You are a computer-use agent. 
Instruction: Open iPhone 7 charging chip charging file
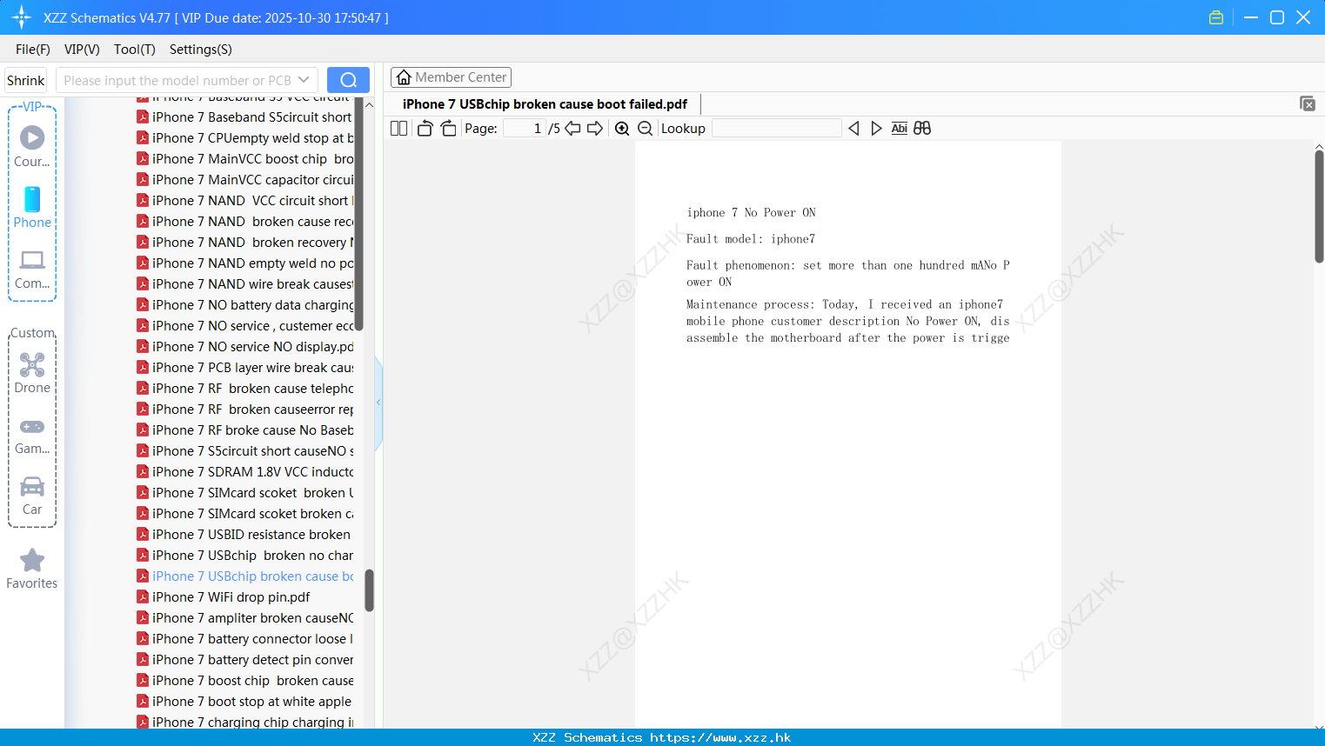[x=244, y=722]
